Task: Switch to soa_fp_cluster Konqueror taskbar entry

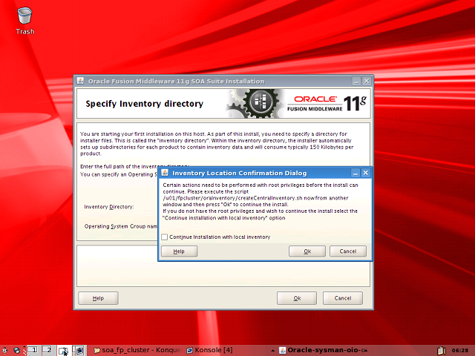Action: point(138,350)
